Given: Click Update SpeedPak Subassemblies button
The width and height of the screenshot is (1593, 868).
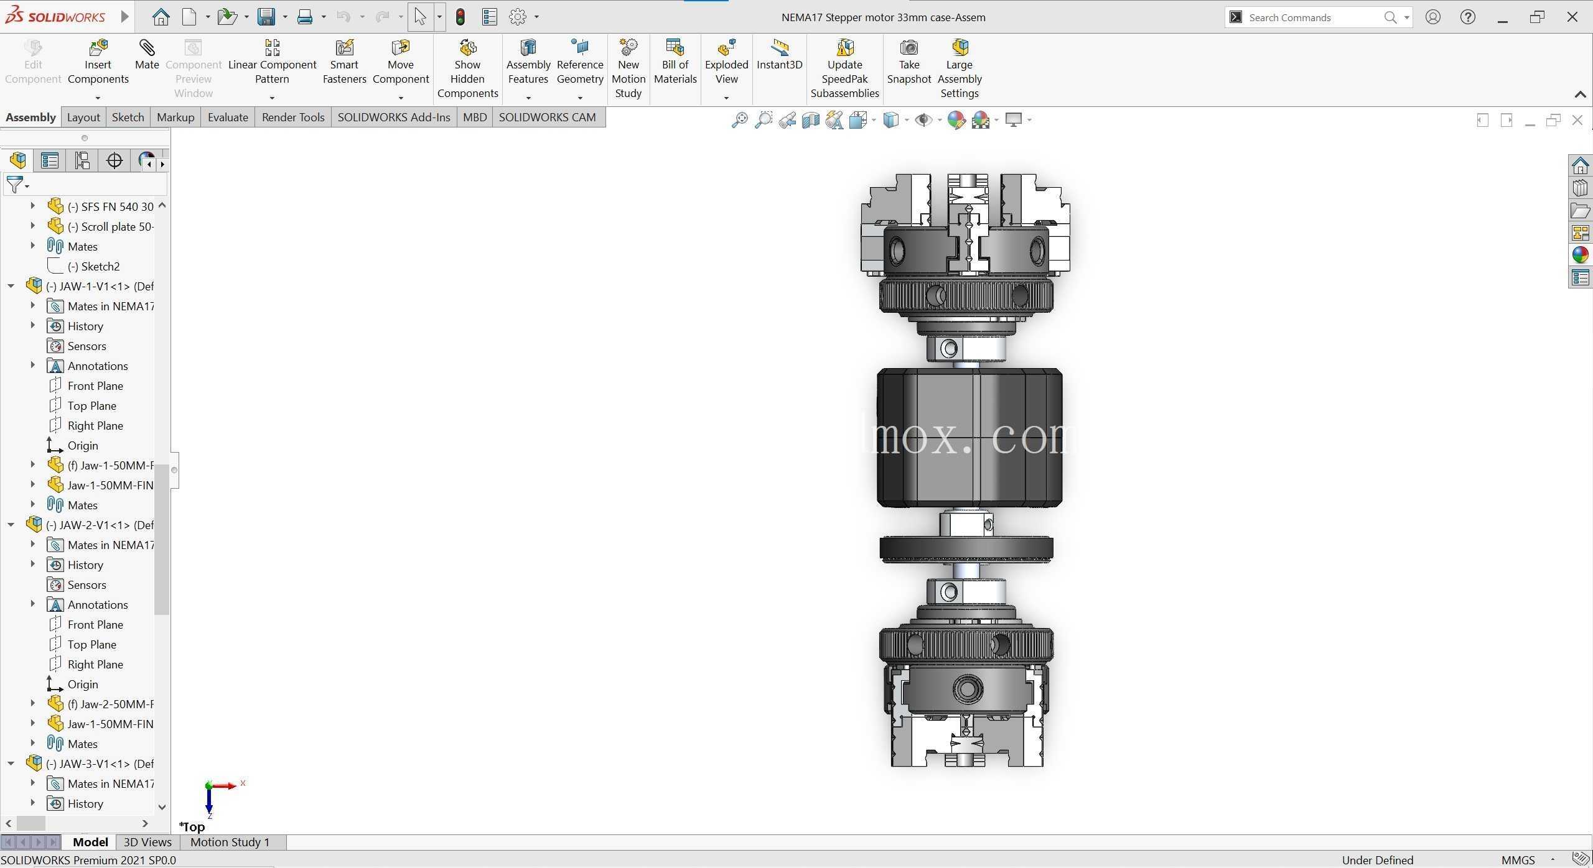Looking at the screenshot, I should 844,68.
